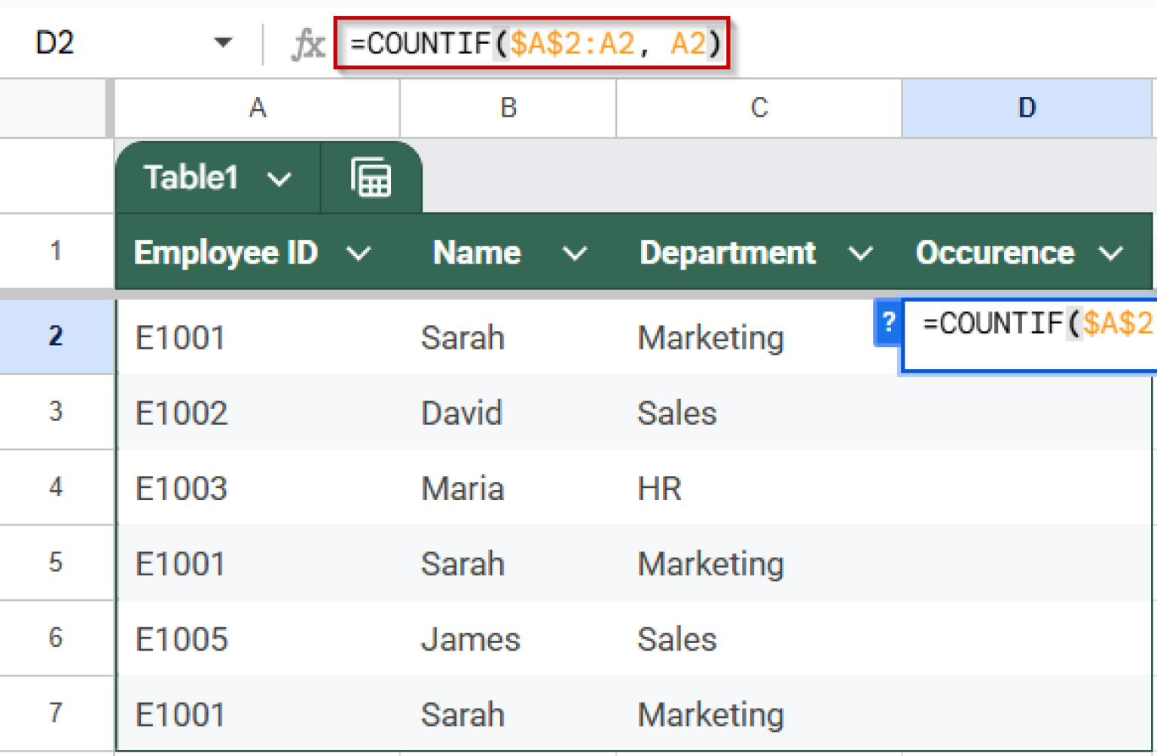This screenshot has height=756, width=1157.
Task: Open the Occurence column filter icon
Action: (1111, 253)
